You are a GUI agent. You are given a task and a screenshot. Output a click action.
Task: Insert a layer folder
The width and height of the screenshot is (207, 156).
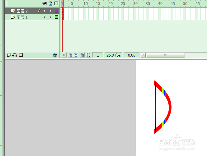(x=21, y=55)
